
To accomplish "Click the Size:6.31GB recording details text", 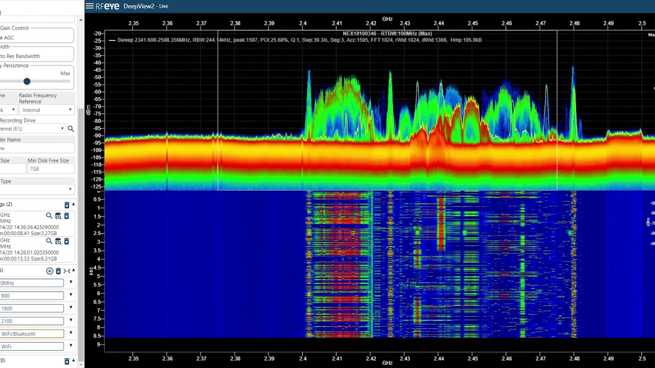I will (29, 259).
